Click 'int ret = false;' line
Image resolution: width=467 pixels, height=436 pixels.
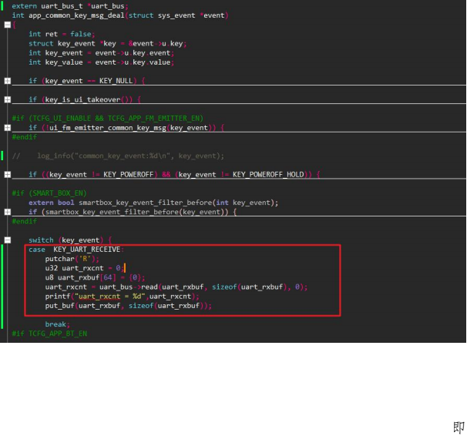click(62, 34)
